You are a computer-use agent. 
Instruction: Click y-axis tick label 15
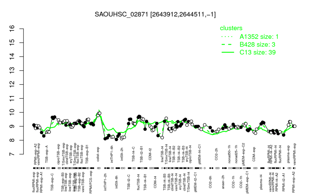[x=12, y=43]
